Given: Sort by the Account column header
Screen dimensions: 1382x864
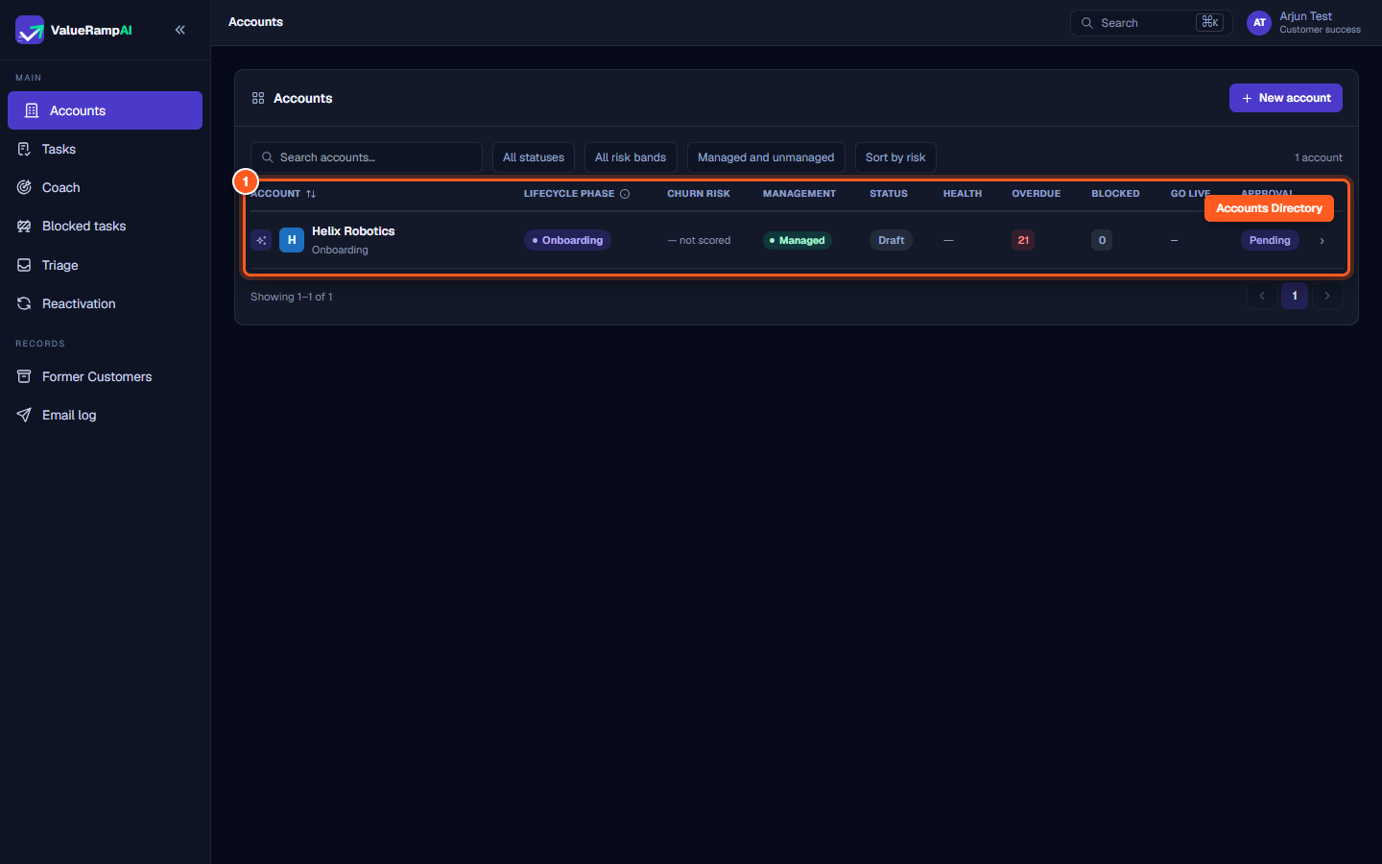Looking at the screenshot, I should (283, 194).
